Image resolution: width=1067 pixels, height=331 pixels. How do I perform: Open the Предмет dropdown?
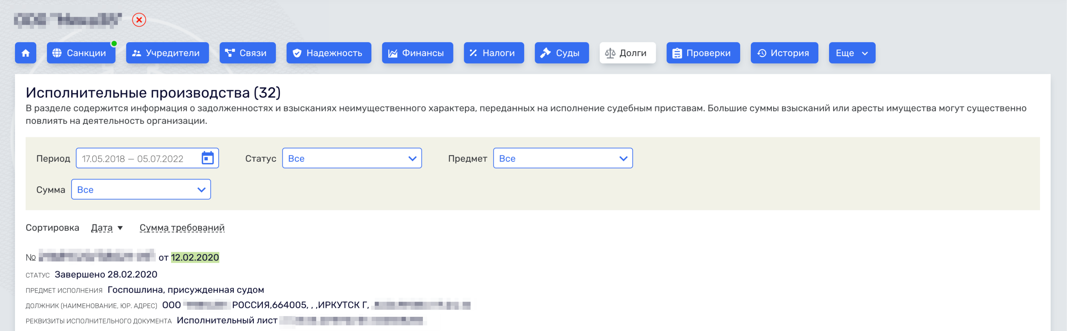(563, 158)
